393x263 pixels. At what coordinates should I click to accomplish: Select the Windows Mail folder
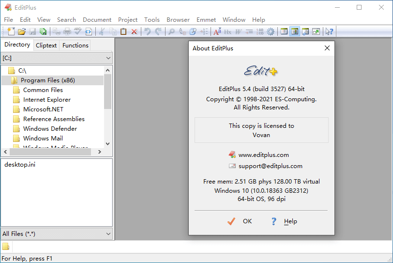coord(43,139)
